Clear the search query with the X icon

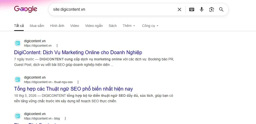(180, 10)
